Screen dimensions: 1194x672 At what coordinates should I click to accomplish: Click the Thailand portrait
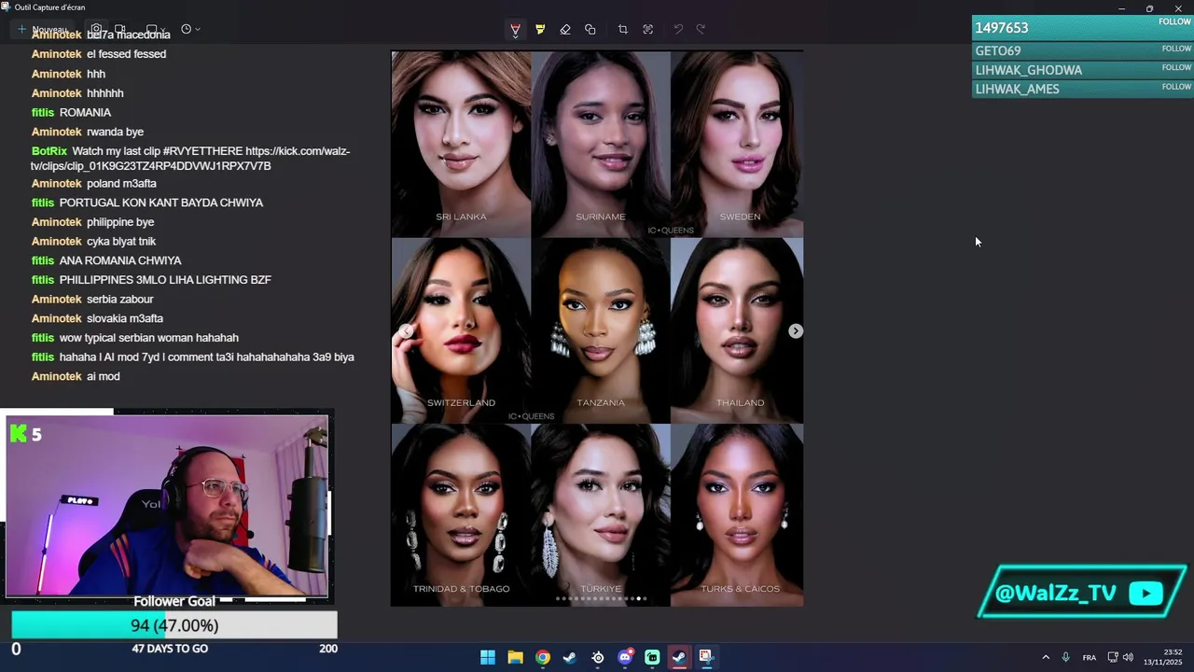click(x=737, y=330)
